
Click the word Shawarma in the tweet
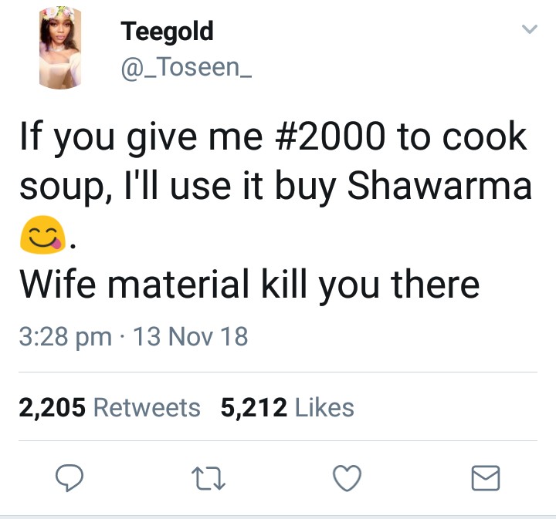click(x=439, y=185)
